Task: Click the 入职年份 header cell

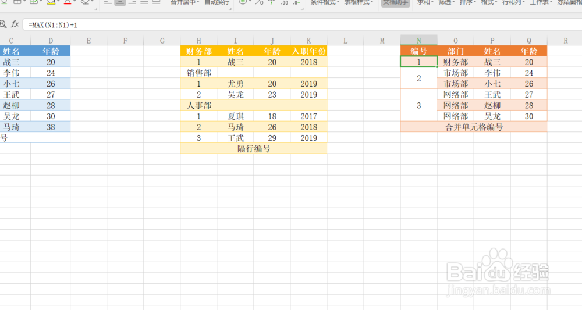Action: [309, 51]
